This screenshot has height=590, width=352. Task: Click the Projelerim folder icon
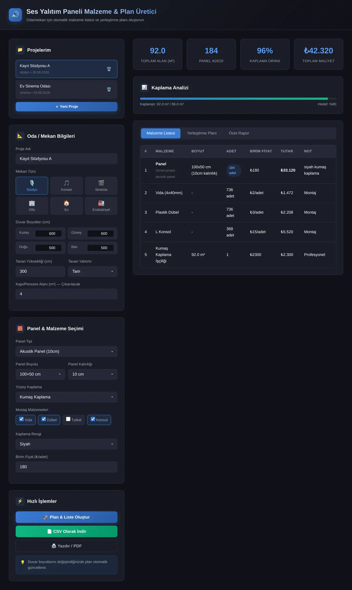pyautogui.click(x=20, y=50)
